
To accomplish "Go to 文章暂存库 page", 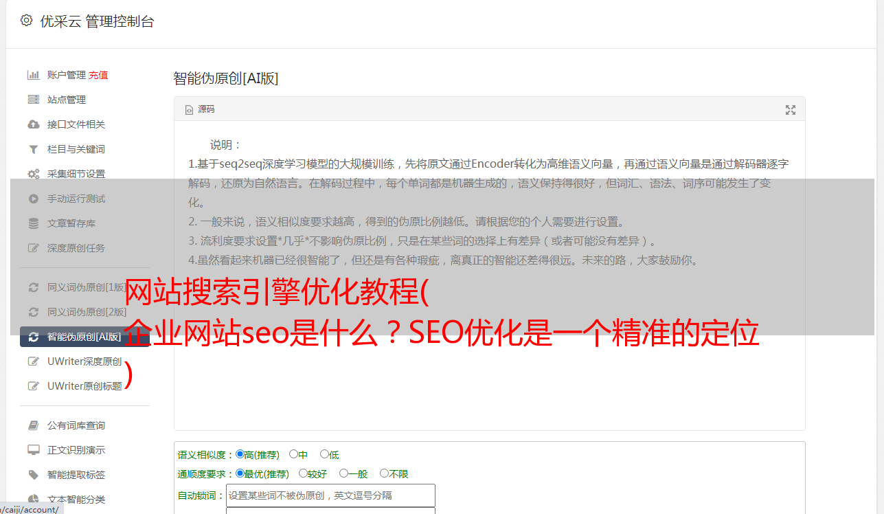I will pos(71,223).
